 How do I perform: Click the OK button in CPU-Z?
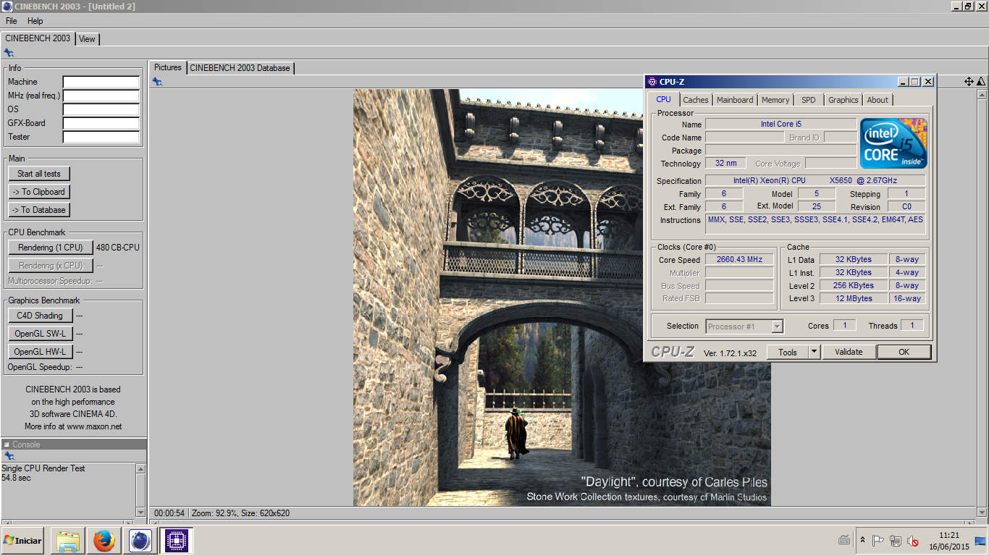coord(904,352)
